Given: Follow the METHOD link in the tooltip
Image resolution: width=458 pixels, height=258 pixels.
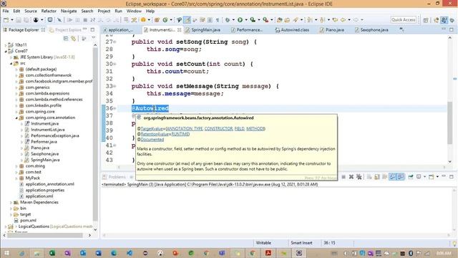Looking at the screenshot, I should (x=255, y=129).
